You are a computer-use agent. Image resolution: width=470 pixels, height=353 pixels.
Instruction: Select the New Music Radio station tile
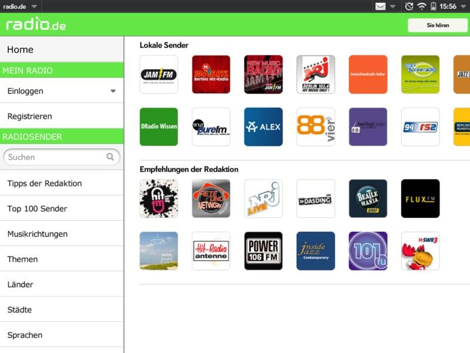(263, 75)
